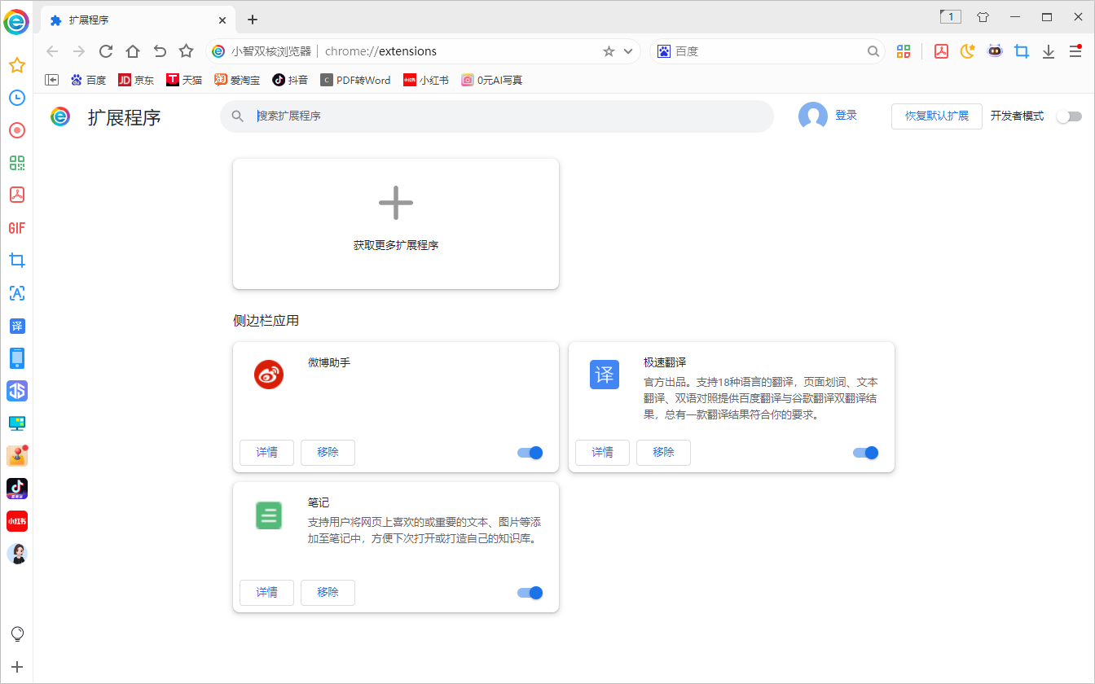
Task: Enable night mode via the moon icon
Action: [x=967, y=50]
